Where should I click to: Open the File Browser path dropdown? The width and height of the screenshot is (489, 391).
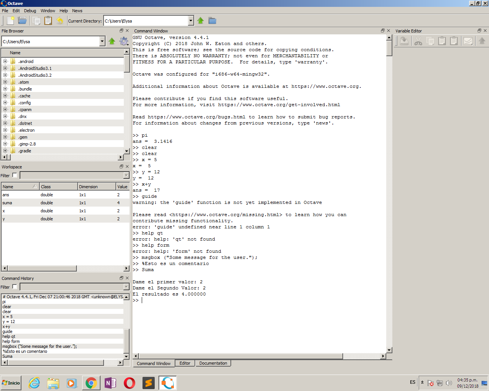click(102, 41)
